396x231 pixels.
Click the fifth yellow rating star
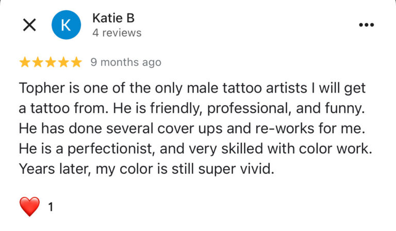(76, 62)
